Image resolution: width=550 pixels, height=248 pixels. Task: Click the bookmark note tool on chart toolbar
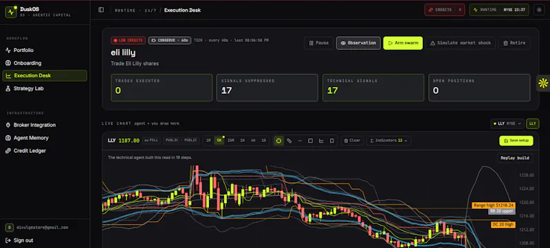(331, 140)
